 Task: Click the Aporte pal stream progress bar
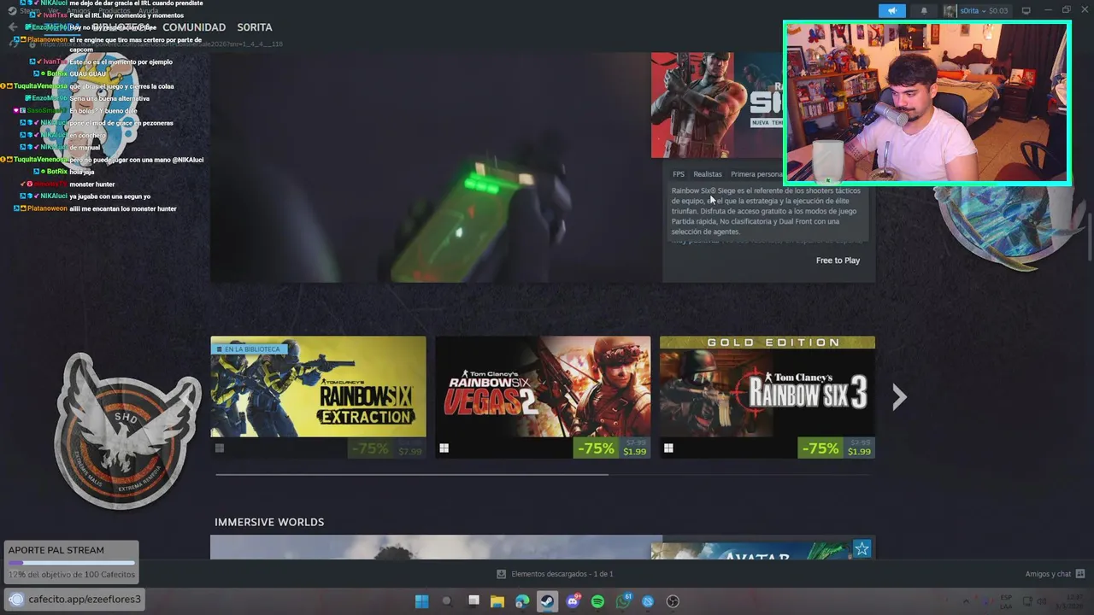tap(71, 563)
